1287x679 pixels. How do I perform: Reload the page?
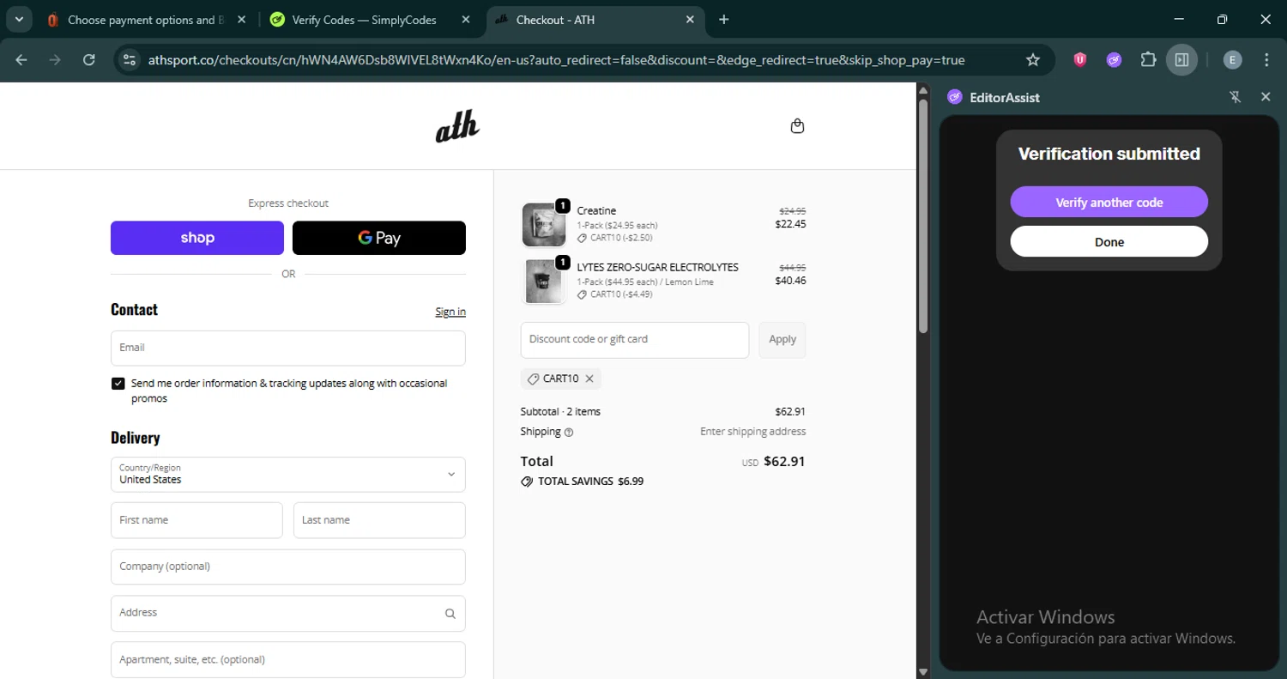click(x=88, y=60)
